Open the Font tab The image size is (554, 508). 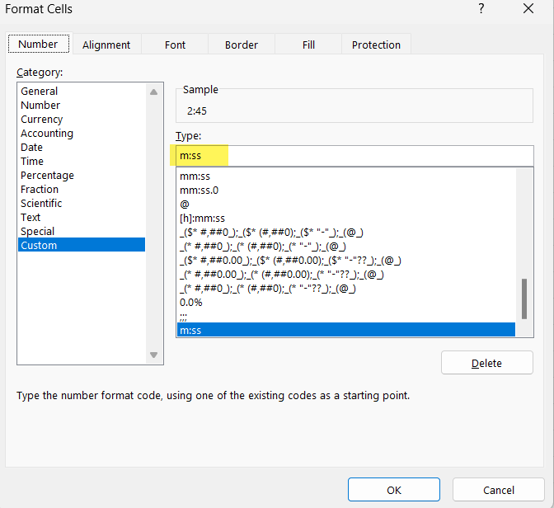[x=175, y=45]
